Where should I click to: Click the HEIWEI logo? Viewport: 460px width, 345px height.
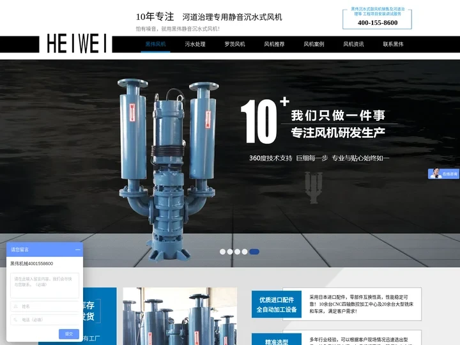click(x=76, y=43)
